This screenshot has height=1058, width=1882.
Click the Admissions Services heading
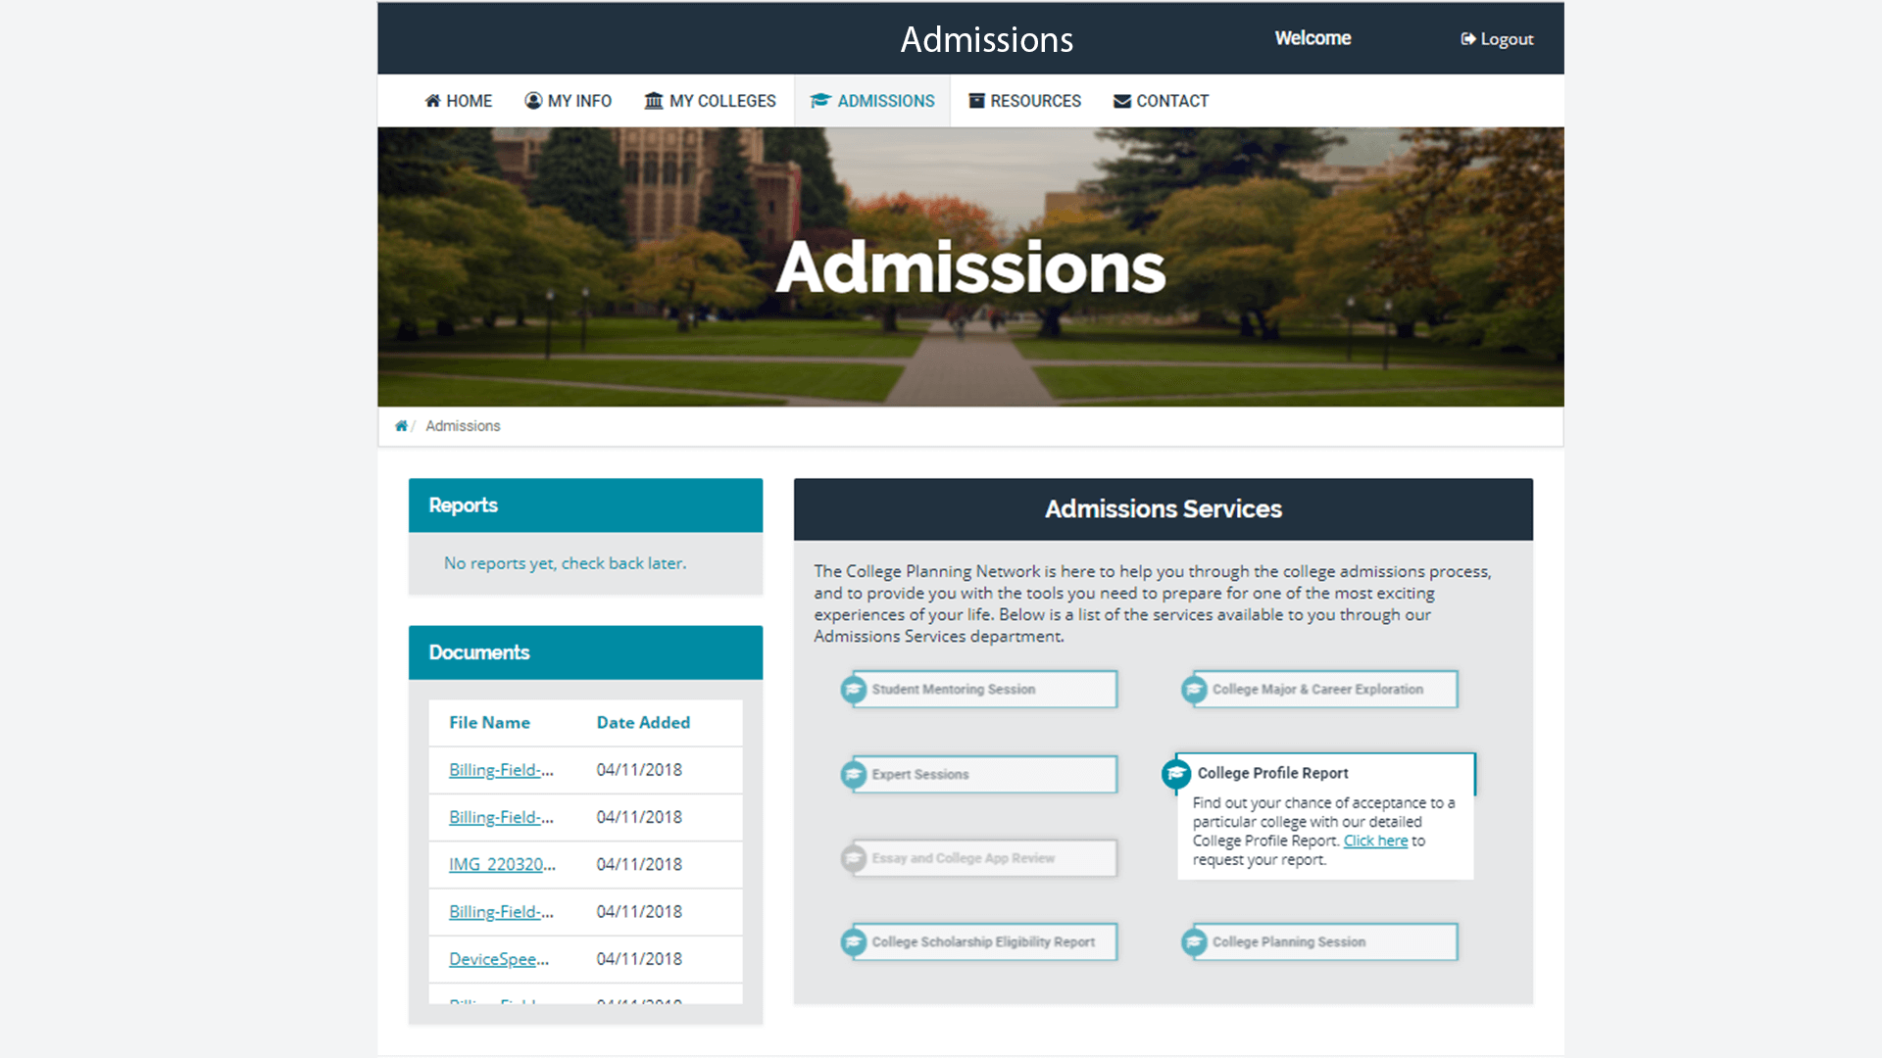(1163, 509)
